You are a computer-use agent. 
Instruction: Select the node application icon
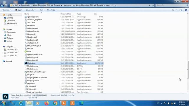26,52
